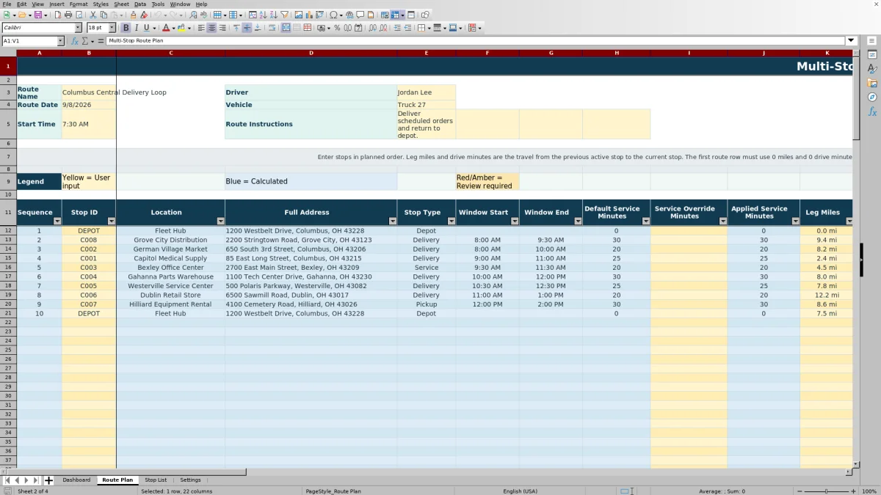Screen dimensions: 881x495
Task: Click the Increase Indent icon
Action: coord(397,28)
